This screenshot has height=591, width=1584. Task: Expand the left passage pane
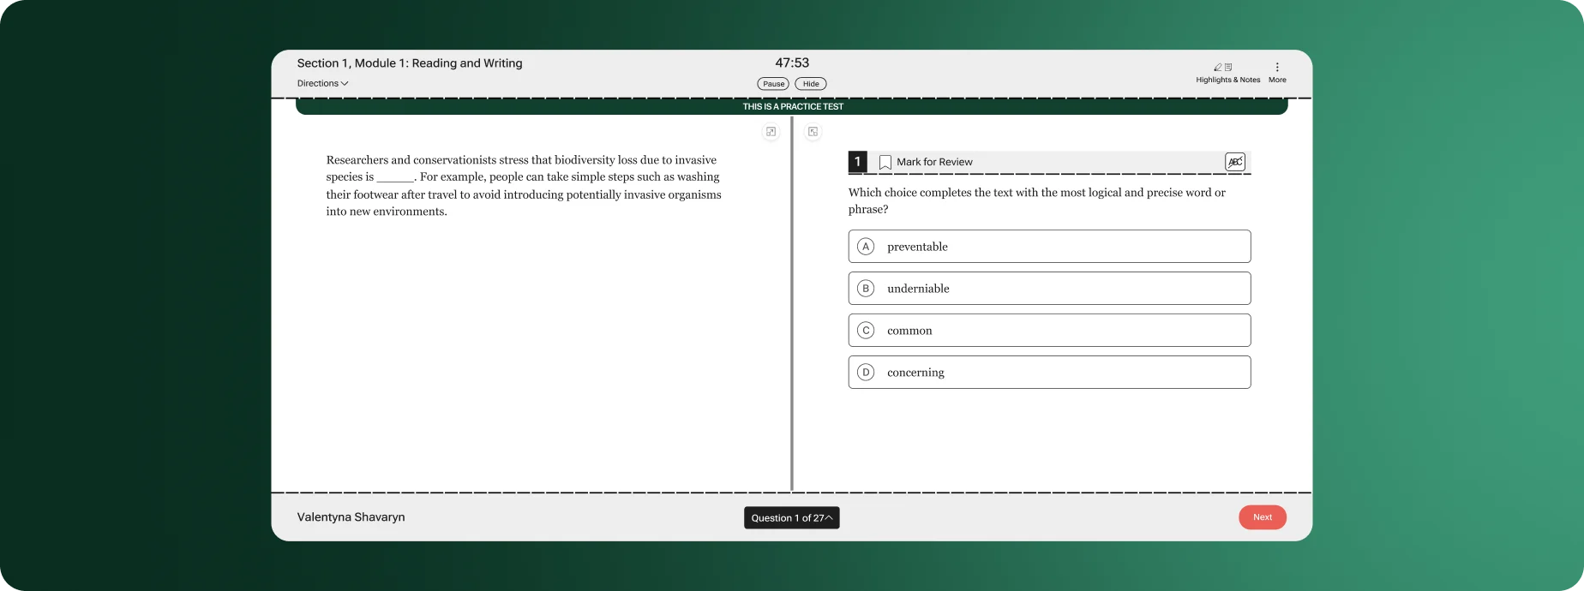[x=771, y=132]
